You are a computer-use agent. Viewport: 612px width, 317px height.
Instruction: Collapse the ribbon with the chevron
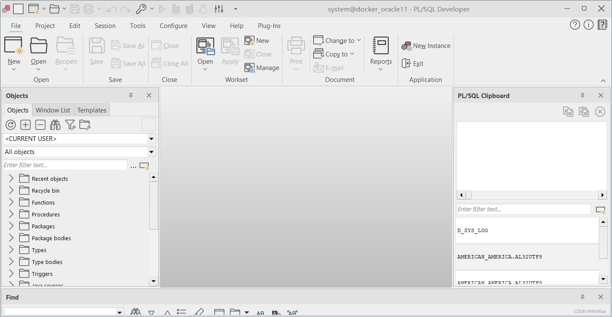603,81
